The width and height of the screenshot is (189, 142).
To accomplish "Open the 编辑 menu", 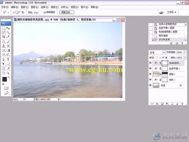I will (15, 7).
